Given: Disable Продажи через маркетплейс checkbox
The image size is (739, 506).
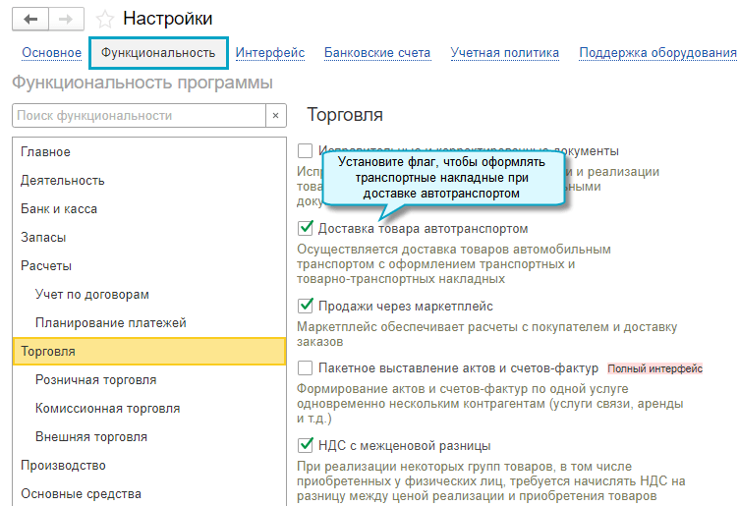Looking at the screenshot, I should 306,307.
